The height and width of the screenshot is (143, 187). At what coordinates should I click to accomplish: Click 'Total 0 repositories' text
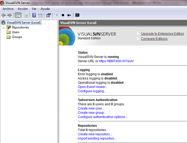click(x=92, y=130)
